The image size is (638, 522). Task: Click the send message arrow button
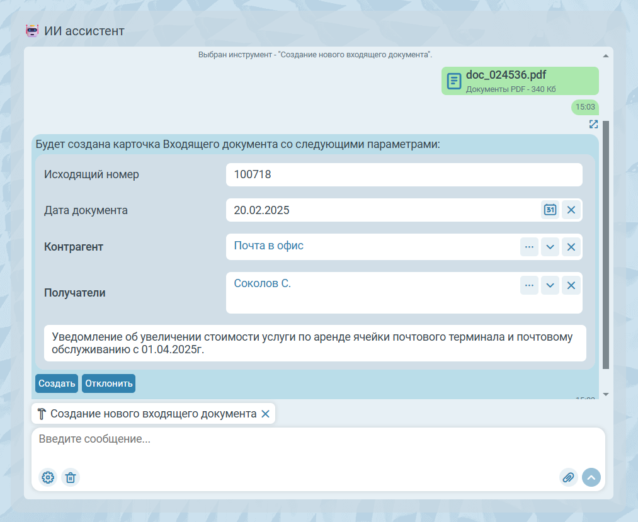(x=591, y=477)
